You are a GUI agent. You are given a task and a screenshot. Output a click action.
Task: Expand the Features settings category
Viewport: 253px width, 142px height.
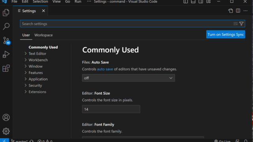(x=25, y=73)
